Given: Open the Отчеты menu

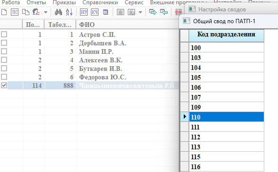Looking at the screenshot, I should [x=36, y=2].
